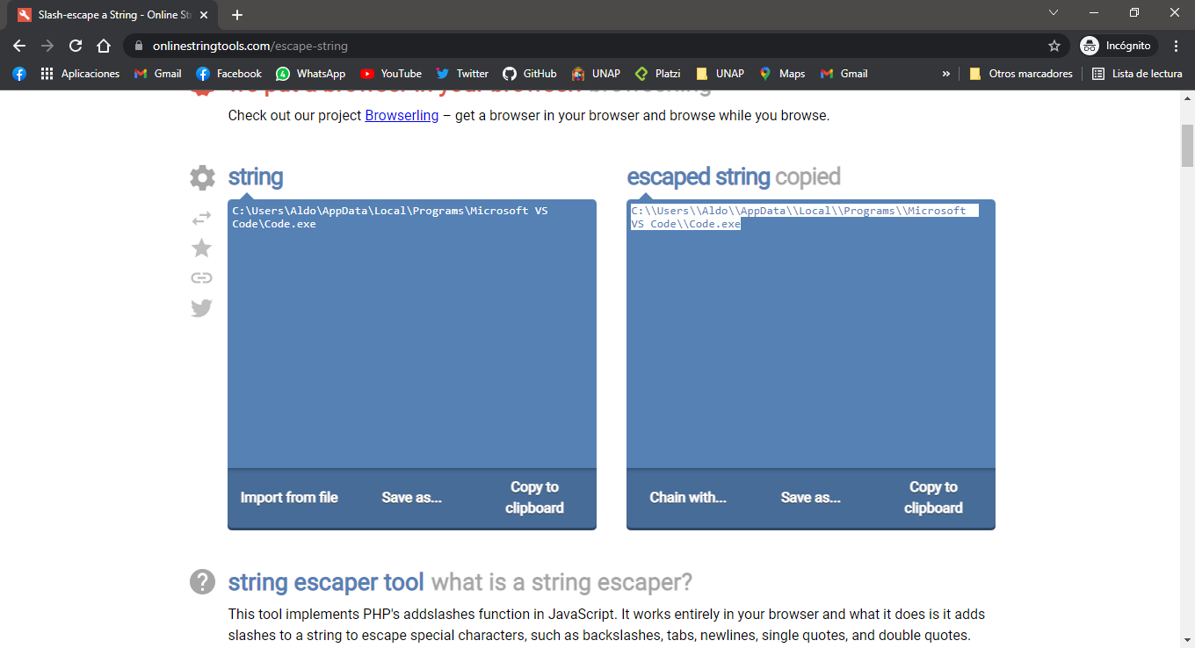Screen dimensions: 1195x648
Task: Open tool settings via the gear icon
Action: click(x=201, y=177)
